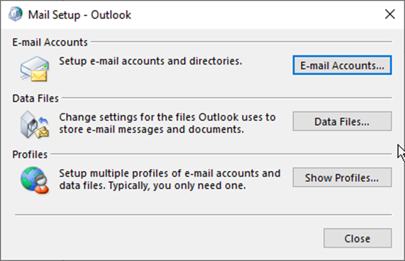
Task: Click 'Setup e-mail accounts and directories.' text
Action: click(150, 62)
